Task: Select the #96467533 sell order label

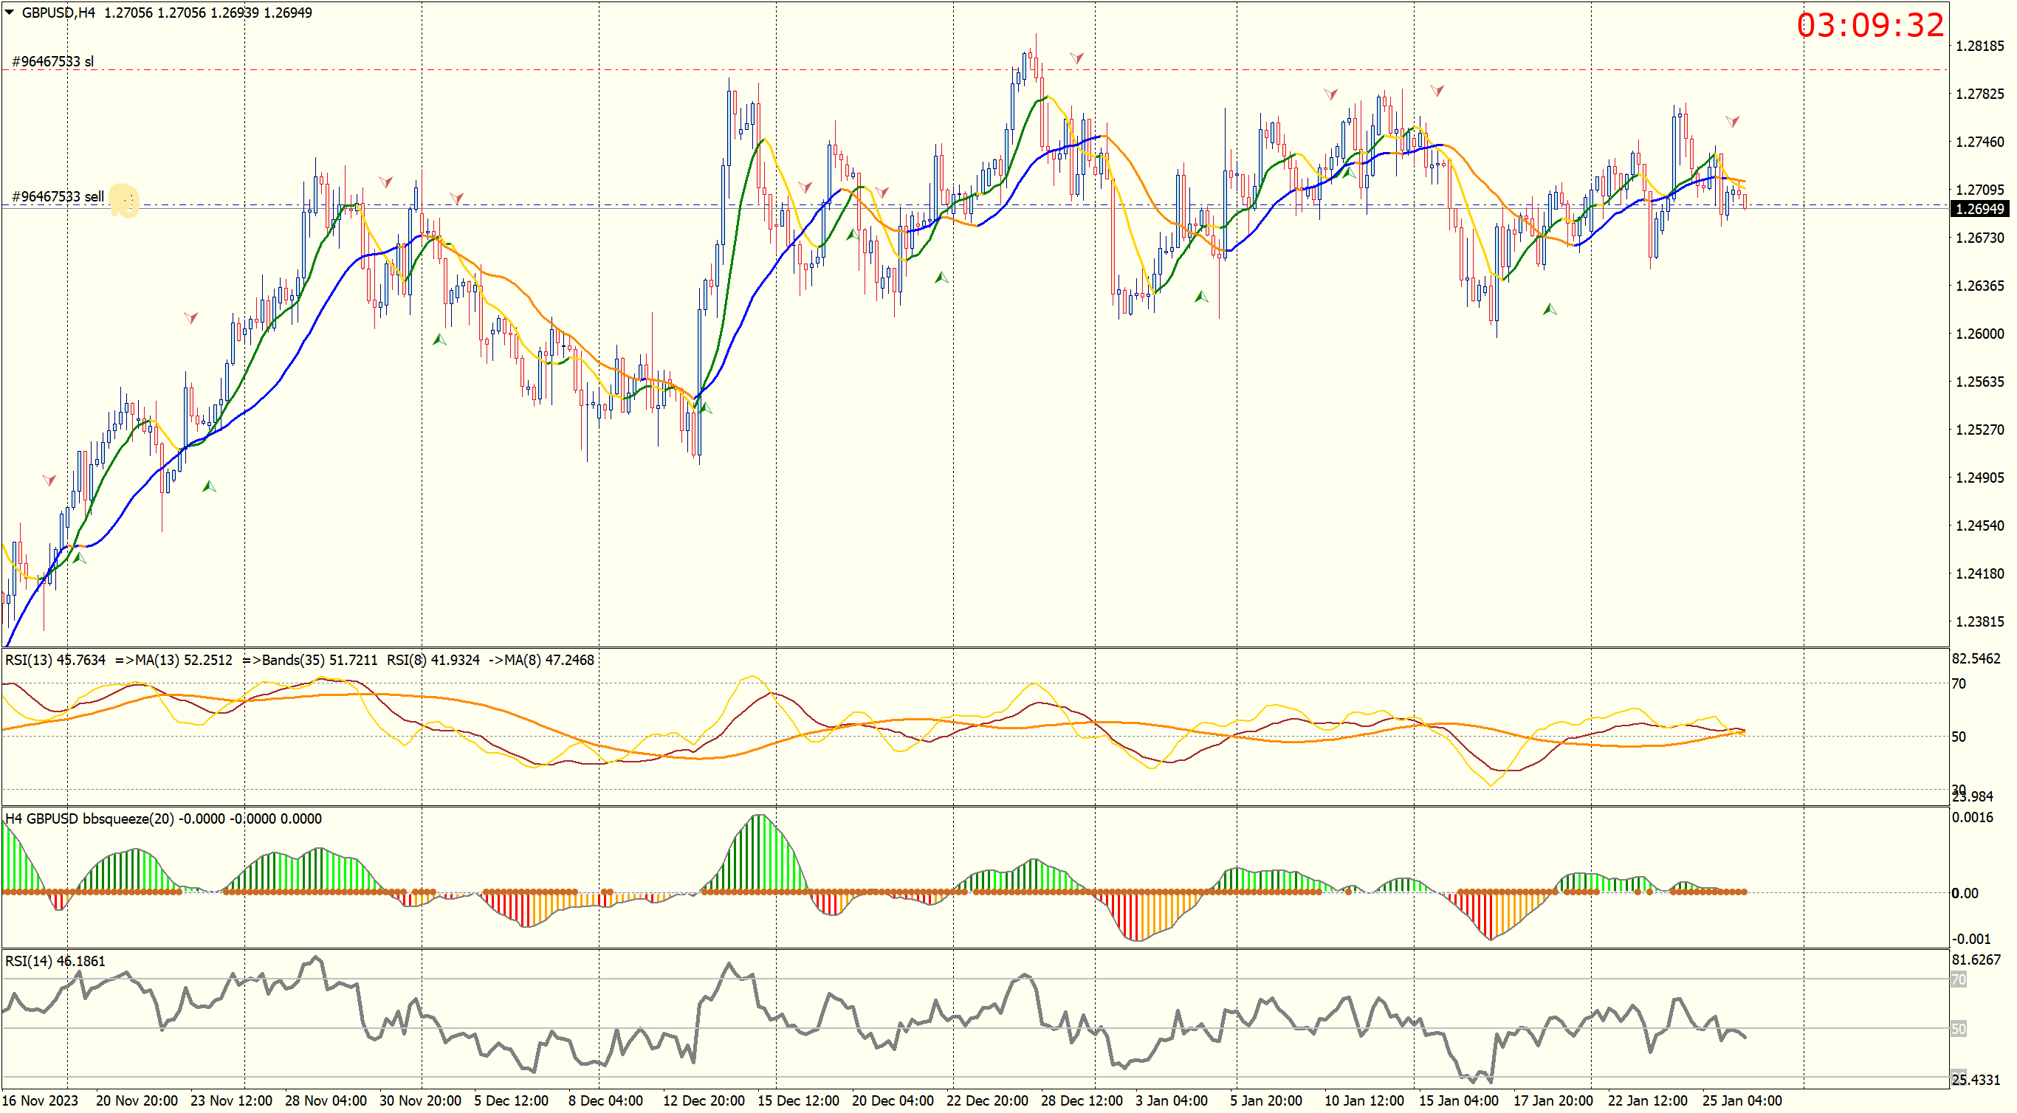Action: point(57,196)
